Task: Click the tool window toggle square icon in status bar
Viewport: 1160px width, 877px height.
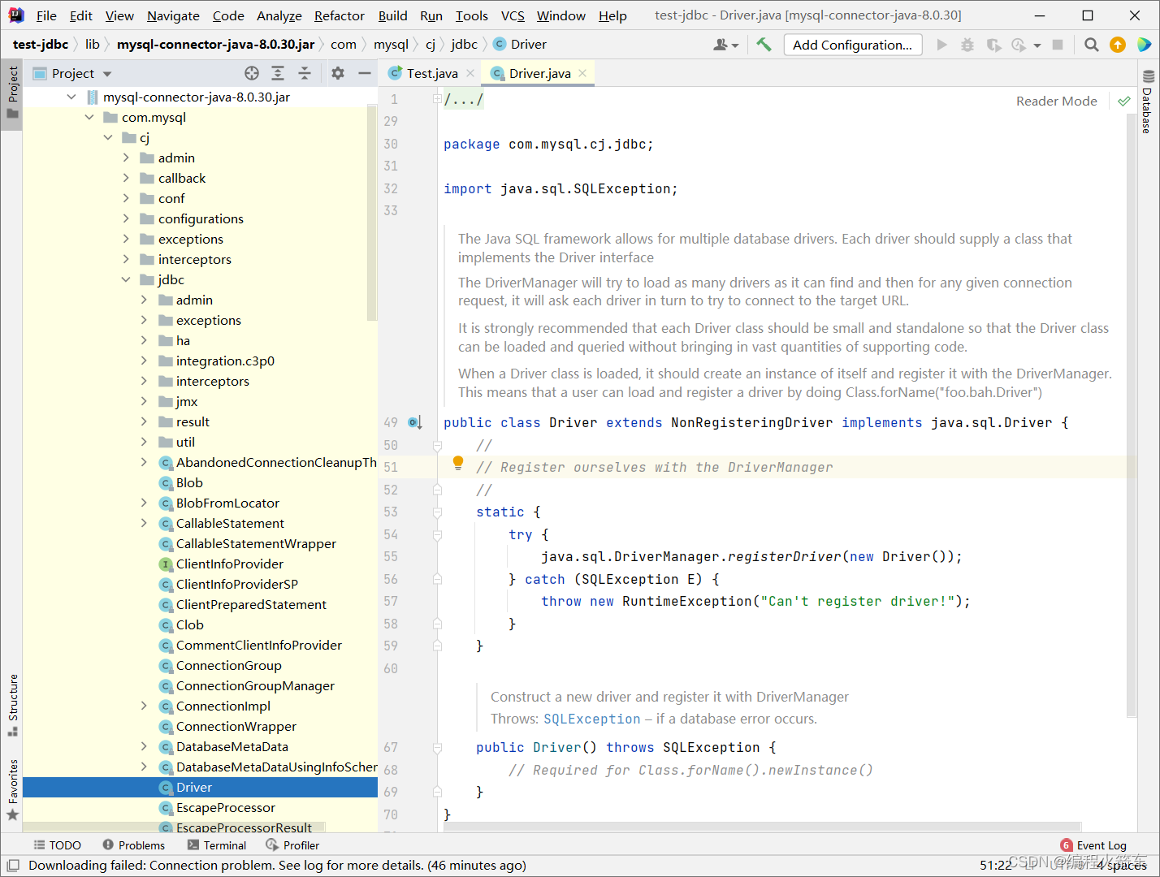Action: pyautogui.click(x=13, y=866)
